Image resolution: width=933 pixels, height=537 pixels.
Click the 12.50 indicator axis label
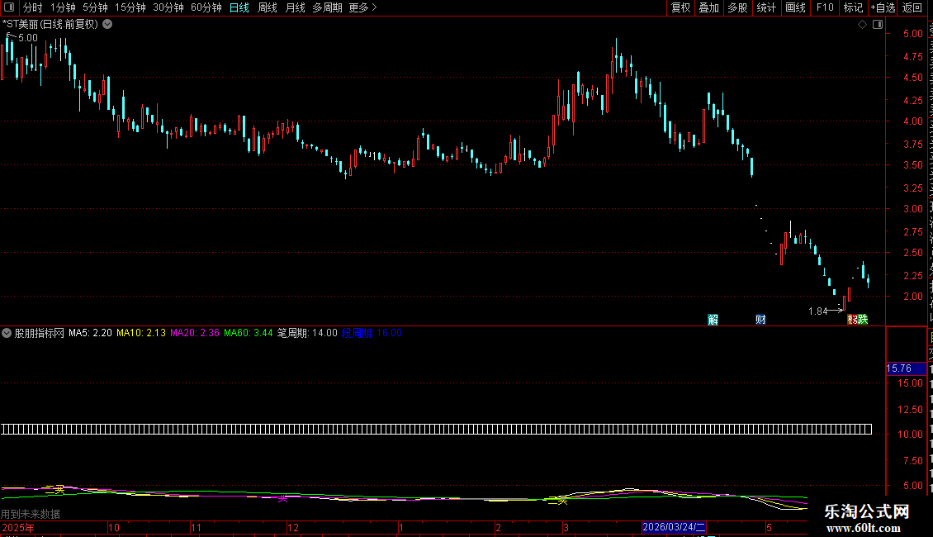coord(911,410)
